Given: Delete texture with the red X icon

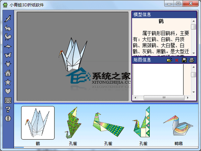Looking at the screenshot, I should tap(177, 60).
